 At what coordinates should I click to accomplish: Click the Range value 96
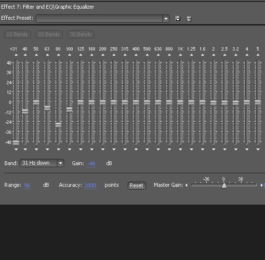pyautogui.click(x=27, y=185)
